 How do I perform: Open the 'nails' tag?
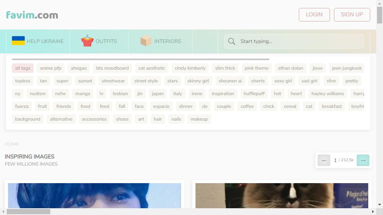point(176,119)
